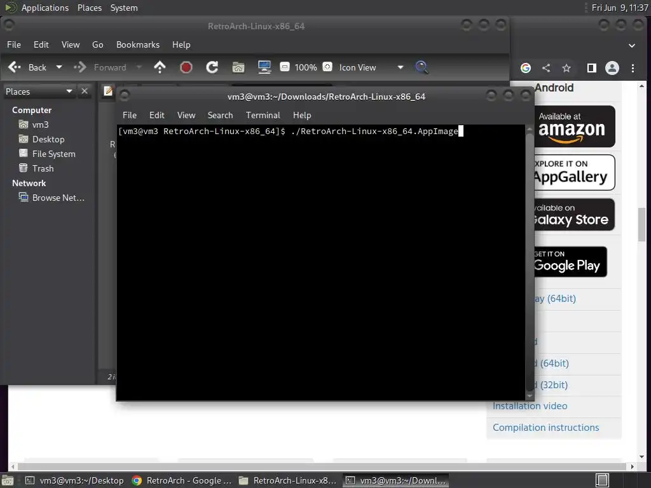Open the Applications menu in top panel

click(45, 8)
